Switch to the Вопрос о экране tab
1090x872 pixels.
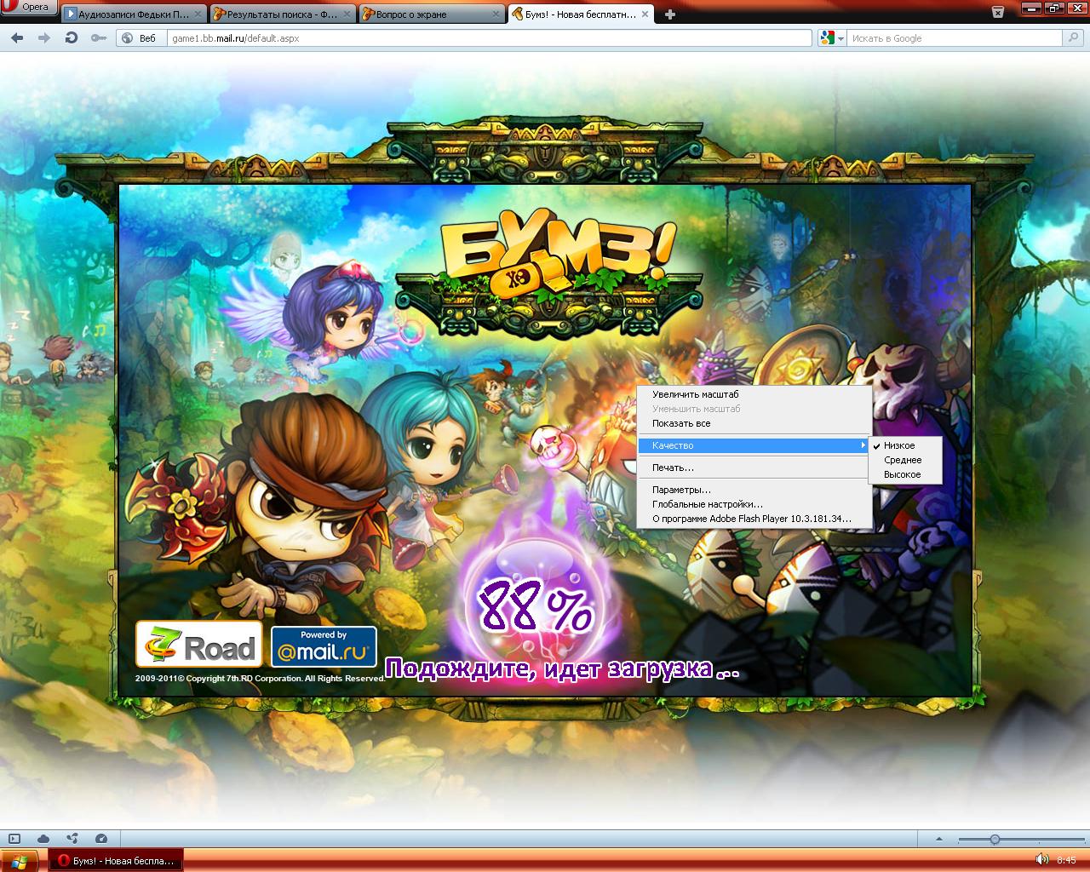coord(430,14)
